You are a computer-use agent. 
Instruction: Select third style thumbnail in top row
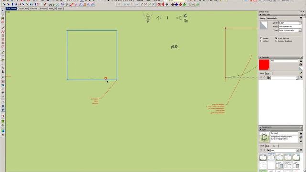click(279, 157)
